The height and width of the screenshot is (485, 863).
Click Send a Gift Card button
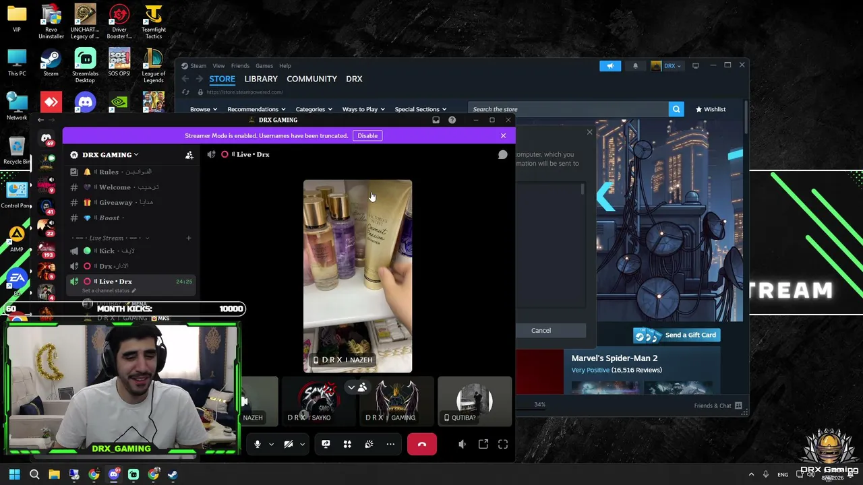point(676,335)
